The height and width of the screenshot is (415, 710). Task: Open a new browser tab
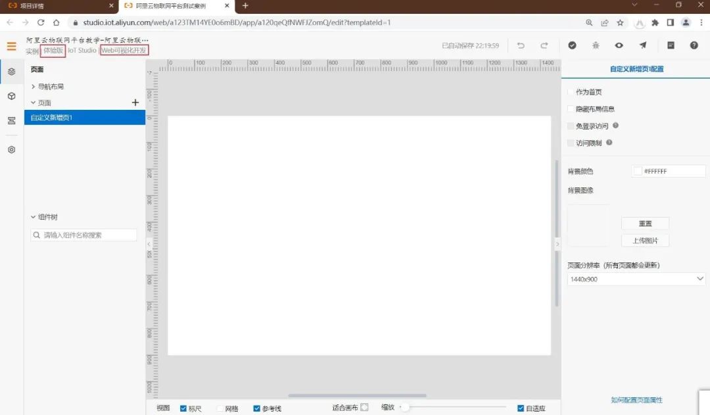[x=245, y=6]
